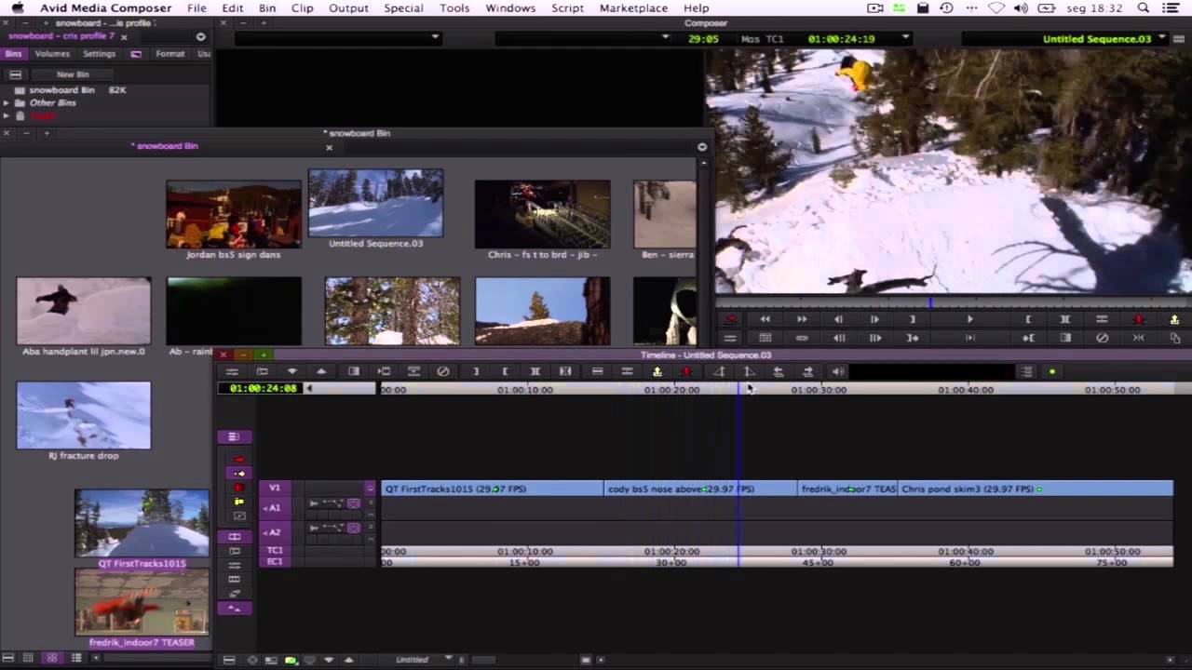The image size is (1192, 670).
Task: Open the Marketplace menu
Action: pos(633,8)
